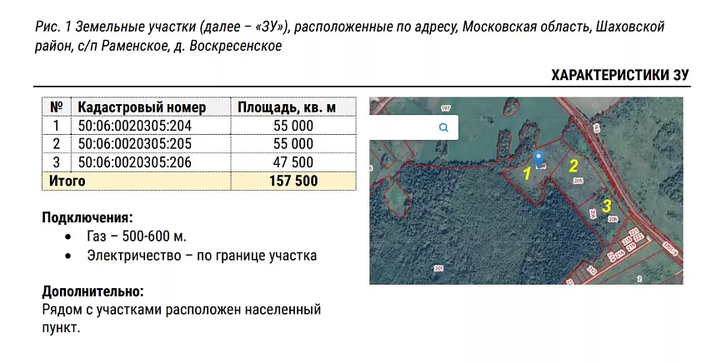
Task: Click yellow plot number 1 on map
Action: pos(526,173)
